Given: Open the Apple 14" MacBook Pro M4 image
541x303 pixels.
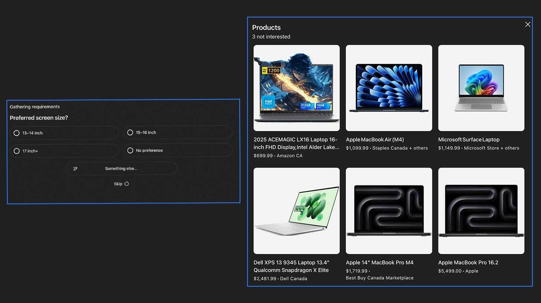Looking at the screenshot, I should (389, 211).
